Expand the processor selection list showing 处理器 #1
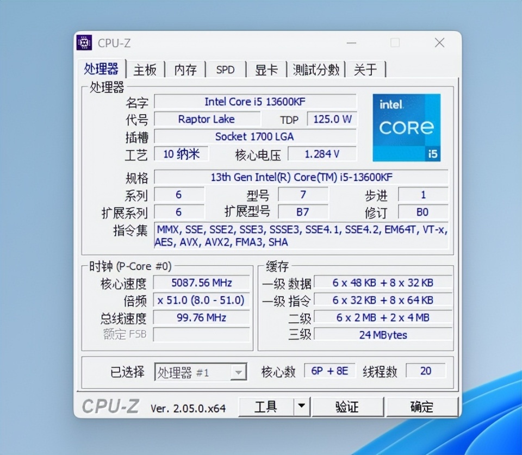 pyautogui.click(x=238, y=372)
